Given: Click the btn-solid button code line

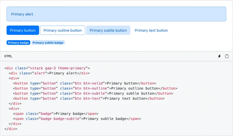Looking at the screenshot, I should 84,83.
